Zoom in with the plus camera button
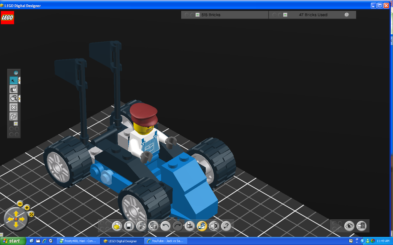The width and height of the screenshot is (393, 245). [27, 208]
